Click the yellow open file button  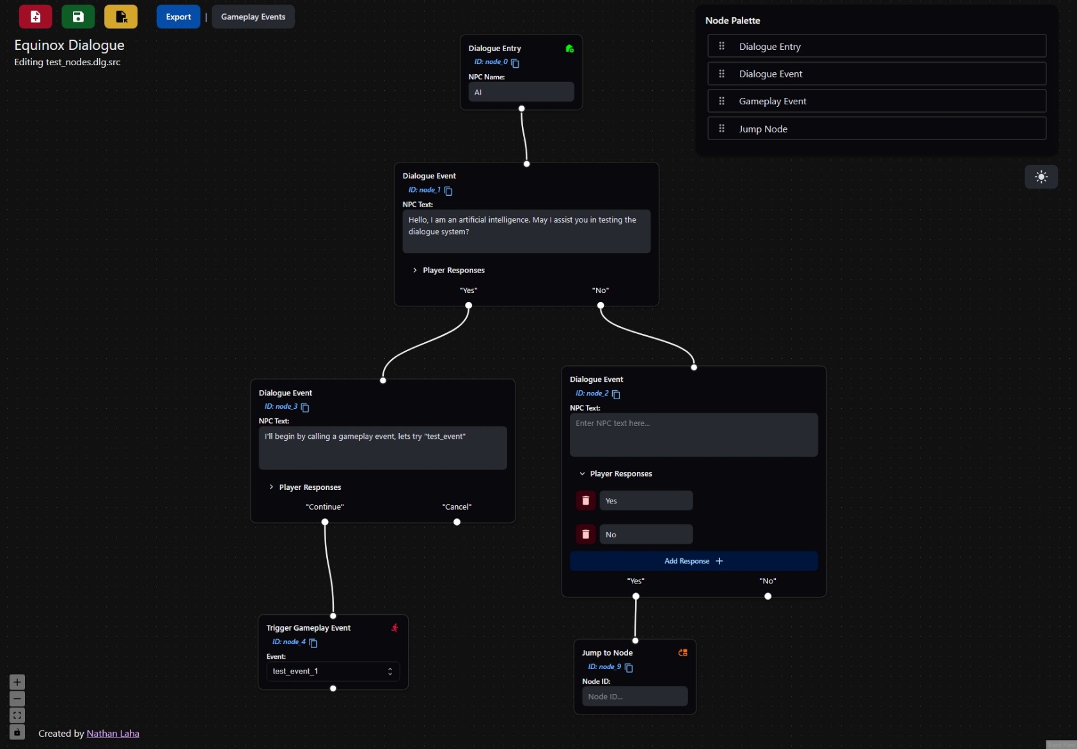pyautogui.click(x=121, y=17)
